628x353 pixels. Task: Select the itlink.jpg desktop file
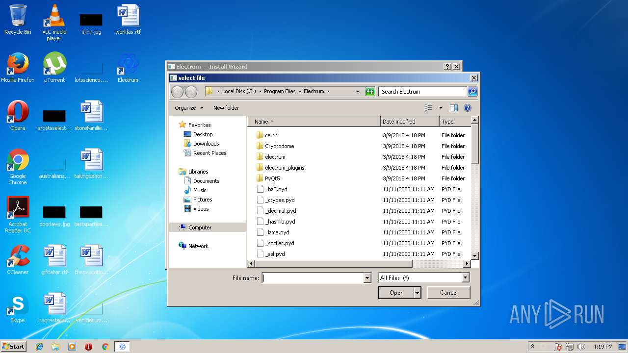point(91,23)
